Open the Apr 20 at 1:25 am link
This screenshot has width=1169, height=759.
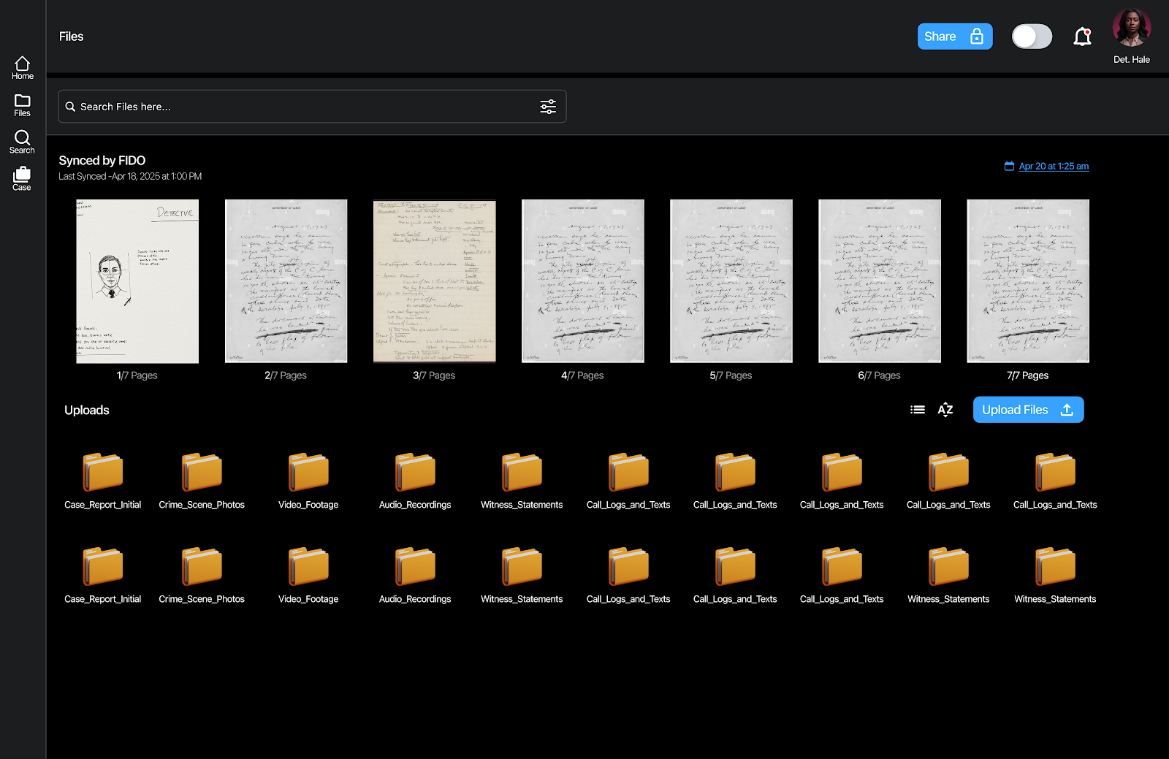(1054, 167)
